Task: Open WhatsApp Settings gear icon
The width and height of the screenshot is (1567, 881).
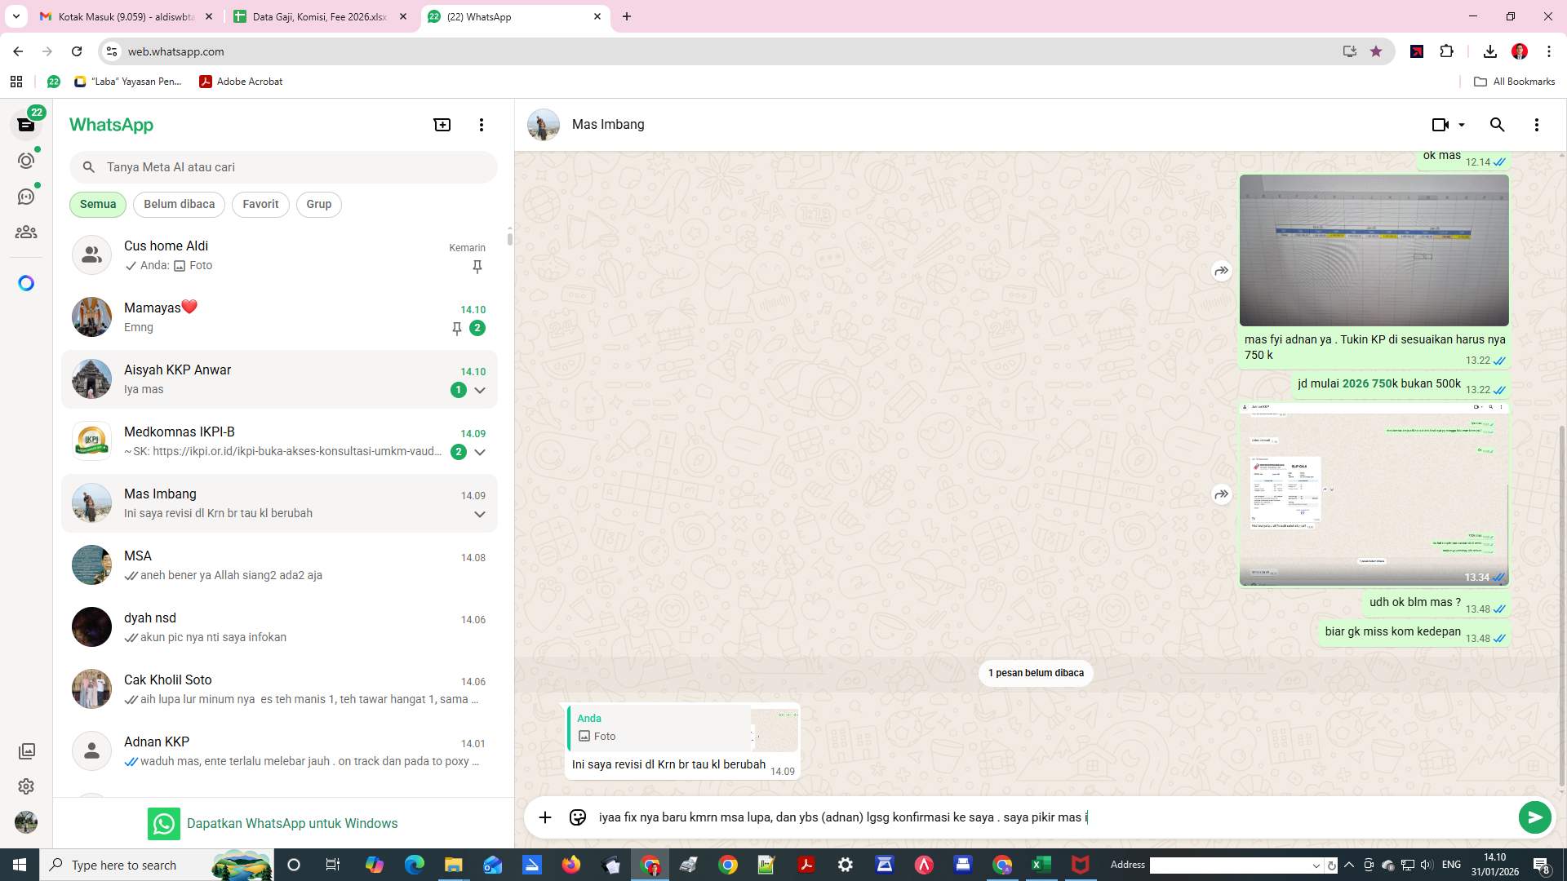Action: (x=26, y=786)
